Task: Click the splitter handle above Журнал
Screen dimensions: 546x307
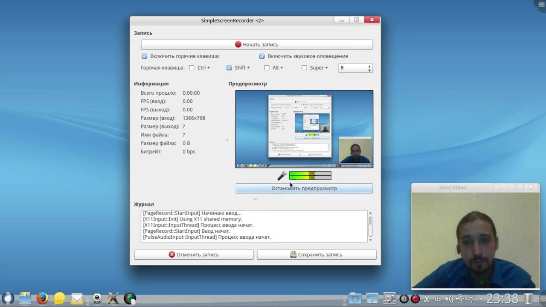Action: (x=256, y=199)
